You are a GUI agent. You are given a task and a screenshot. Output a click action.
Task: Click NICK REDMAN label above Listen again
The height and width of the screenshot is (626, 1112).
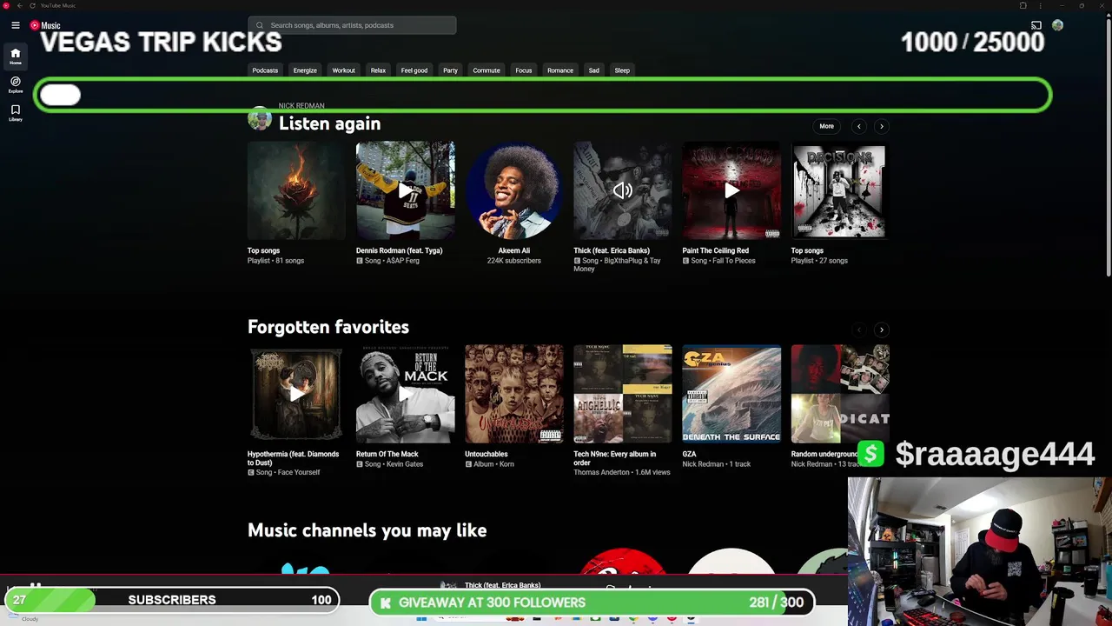point(301,106)
